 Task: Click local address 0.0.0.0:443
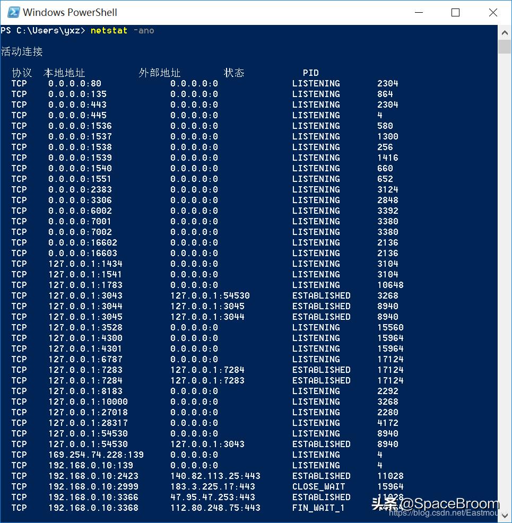click(77, 104)
